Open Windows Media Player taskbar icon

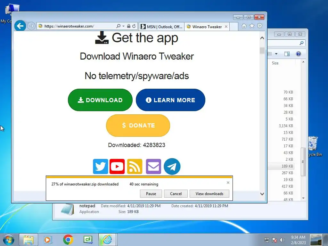coord(48,240)
